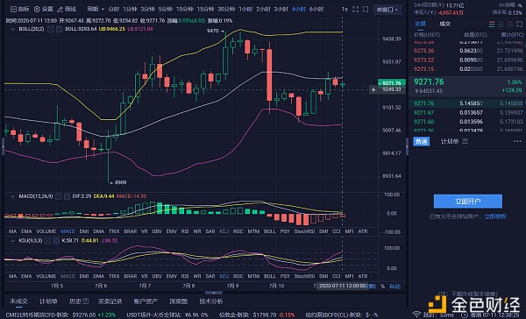526x319 pixels.
Task: Toggle percent % price scale
Action: tap(382, 286)
